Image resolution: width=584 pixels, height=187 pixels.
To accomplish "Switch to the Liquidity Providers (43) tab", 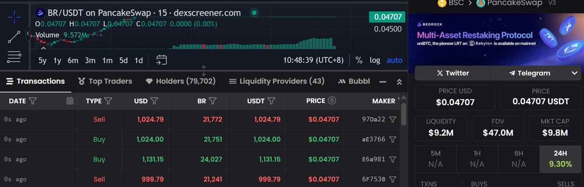I will 276,81.
